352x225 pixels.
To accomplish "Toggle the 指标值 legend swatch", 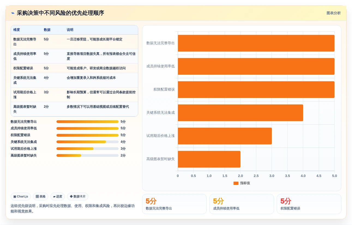I will coord(236,183).
